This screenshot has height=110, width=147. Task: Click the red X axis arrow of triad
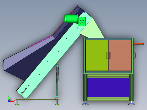12,101
